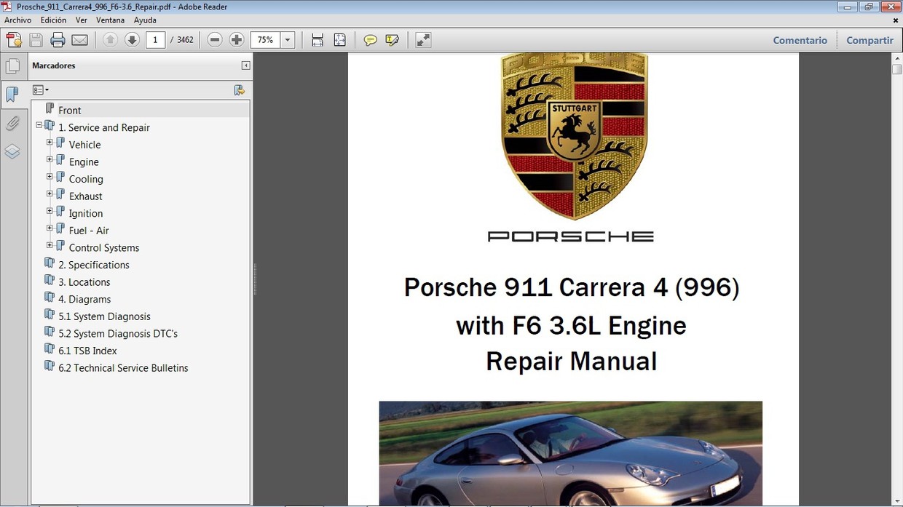The image size is (903, 507).
Task: Type in the page number field
Action: (x=155, y=40)
